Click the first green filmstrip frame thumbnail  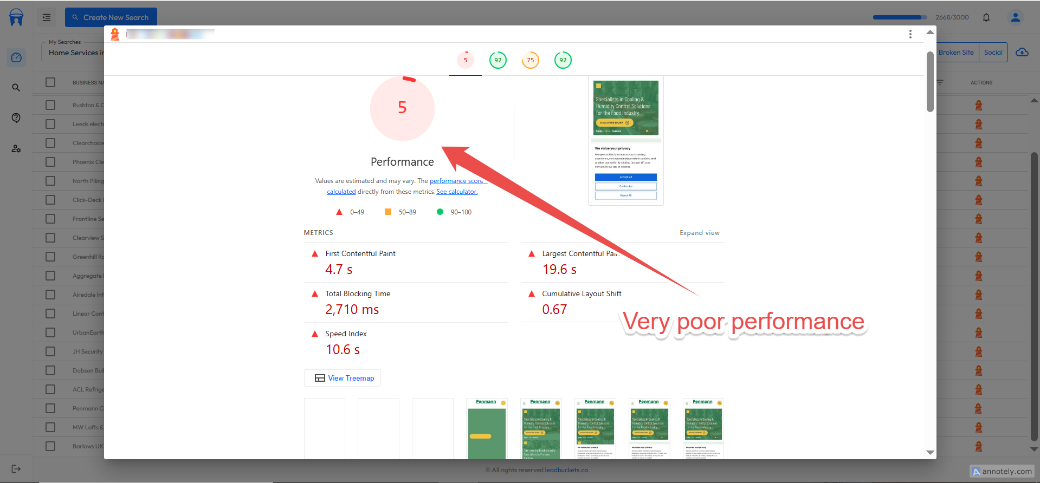pos(486,429)
